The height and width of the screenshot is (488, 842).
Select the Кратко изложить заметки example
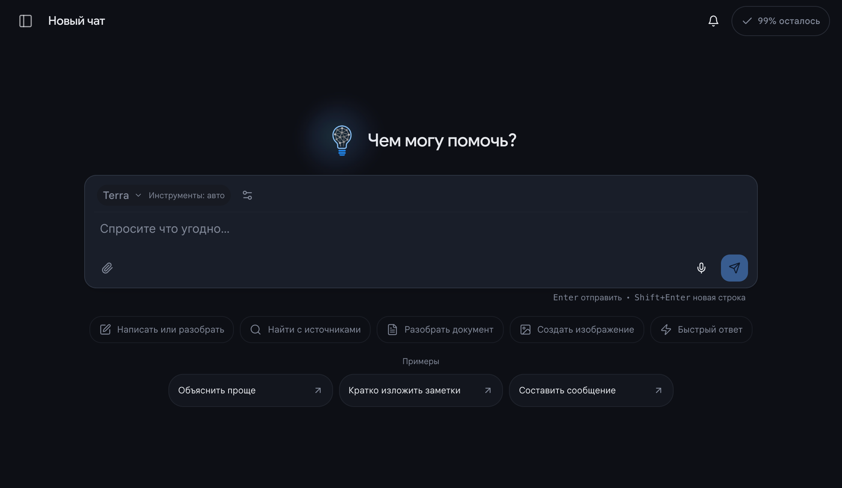(421, 390)
